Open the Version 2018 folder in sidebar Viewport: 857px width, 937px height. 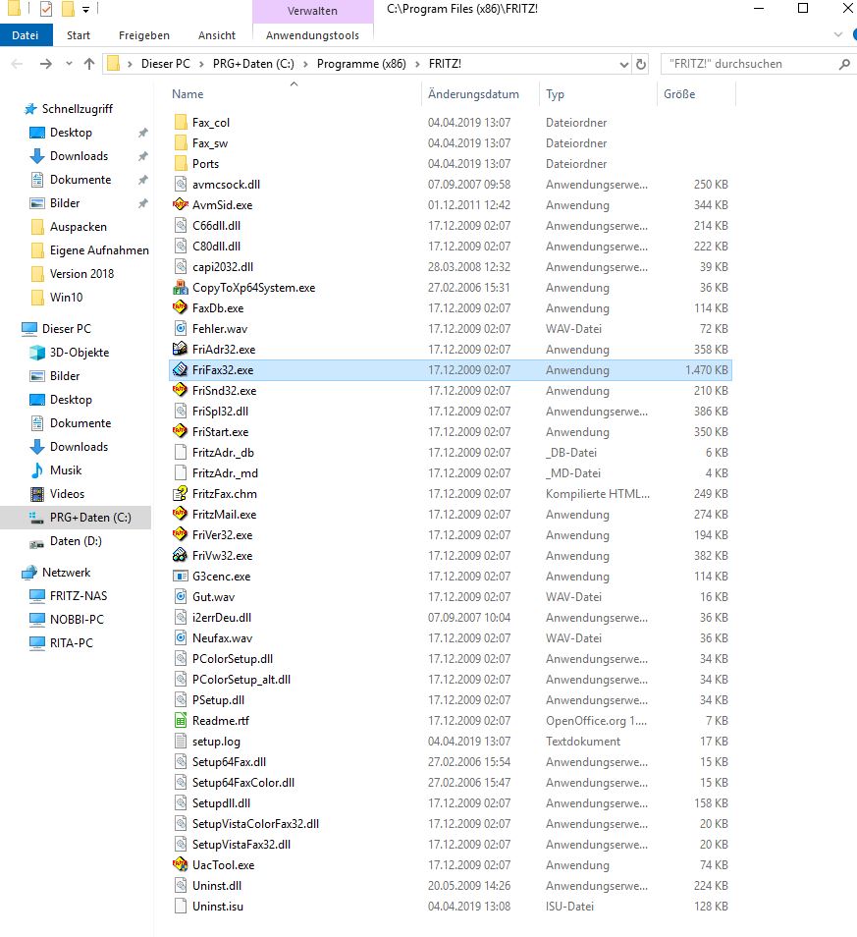click(x=81, y=274)
